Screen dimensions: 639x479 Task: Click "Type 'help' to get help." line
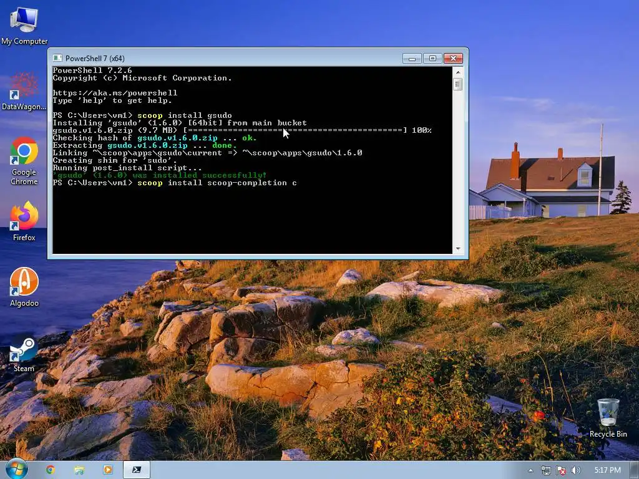click(112, 100)
